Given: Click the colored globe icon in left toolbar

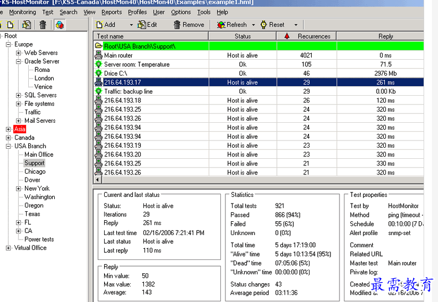Looking at the screenshot, I should click(x=59, y=25).
